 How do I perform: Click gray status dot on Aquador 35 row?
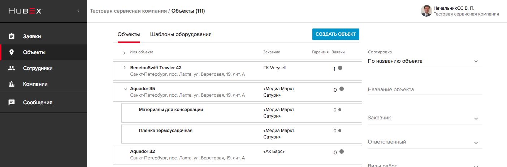(342, 89)
